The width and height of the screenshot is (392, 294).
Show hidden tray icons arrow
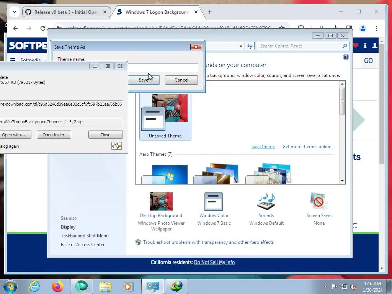pos(325,287)
